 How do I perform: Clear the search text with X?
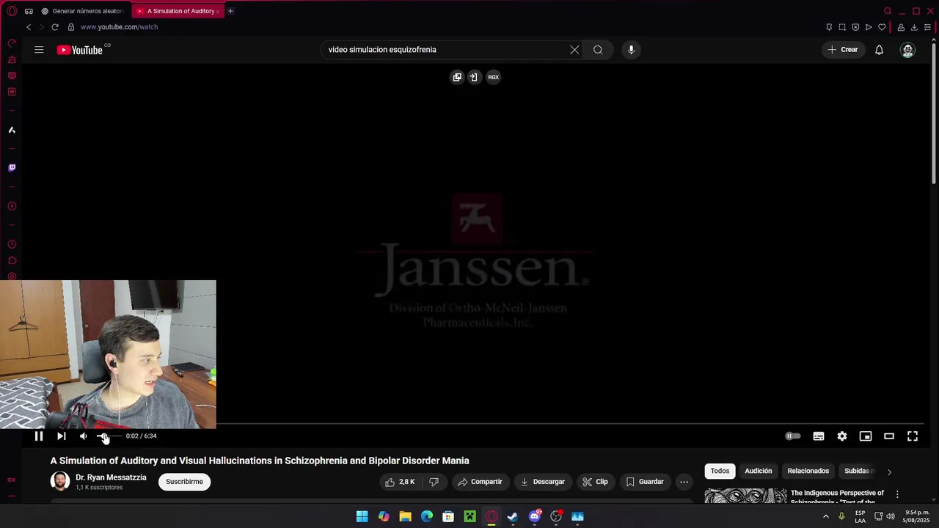pyautogui.click(x=574, y=50)
